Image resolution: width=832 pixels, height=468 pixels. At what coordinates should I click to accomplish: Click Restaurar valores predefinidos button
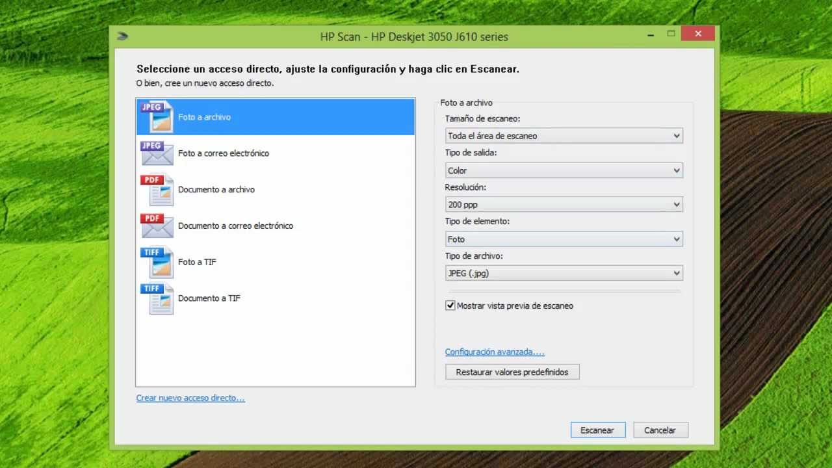click(512, 372)
